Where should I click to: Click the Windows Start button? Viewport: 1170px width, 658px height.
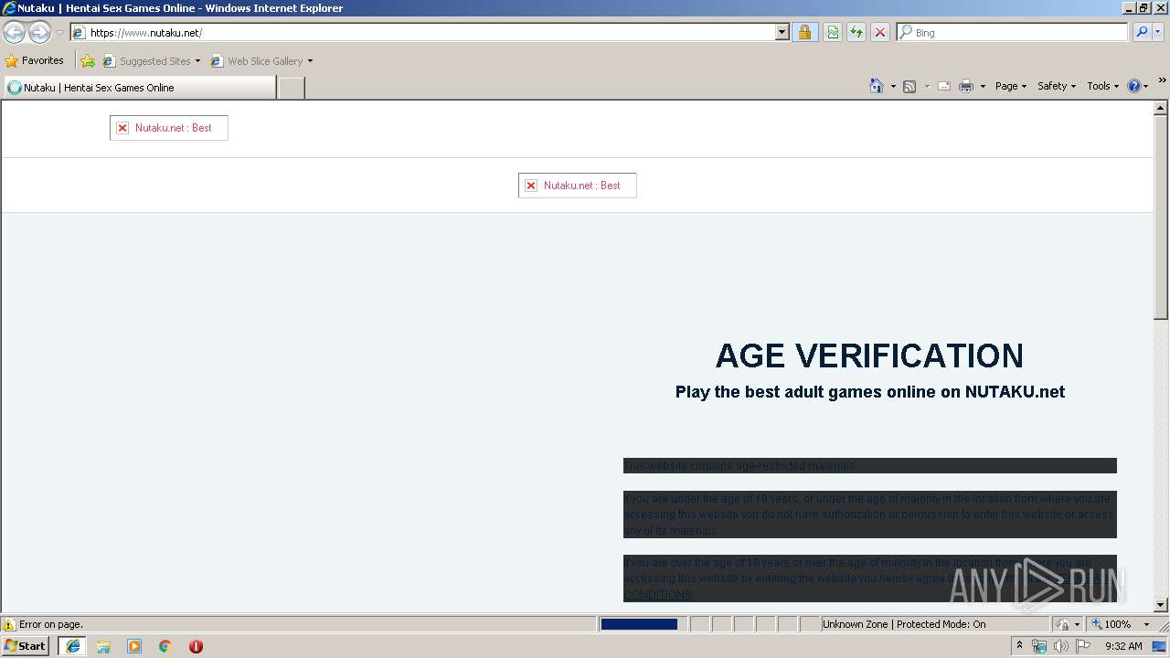[26, 646]
